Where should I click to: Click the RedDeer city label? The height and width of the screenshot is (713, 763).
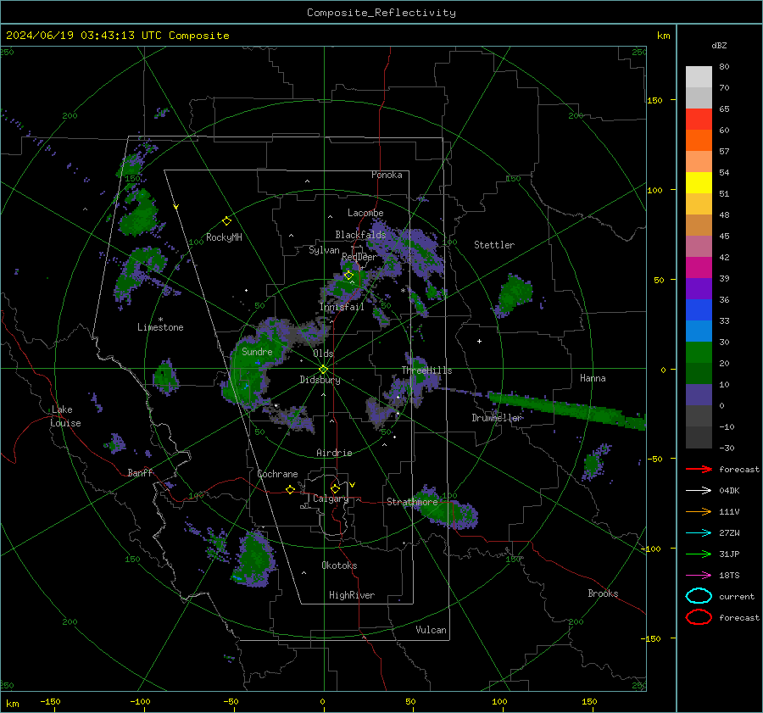pyautogui.click(x=359, y=257)
